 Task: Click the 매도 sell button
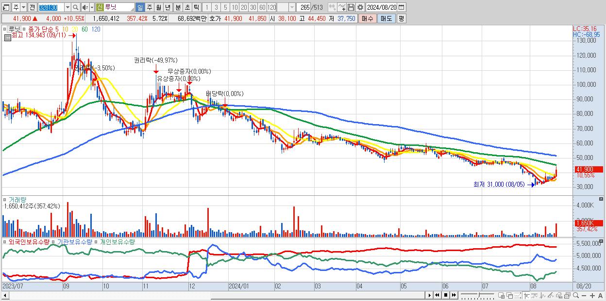[x=386, y=18]
